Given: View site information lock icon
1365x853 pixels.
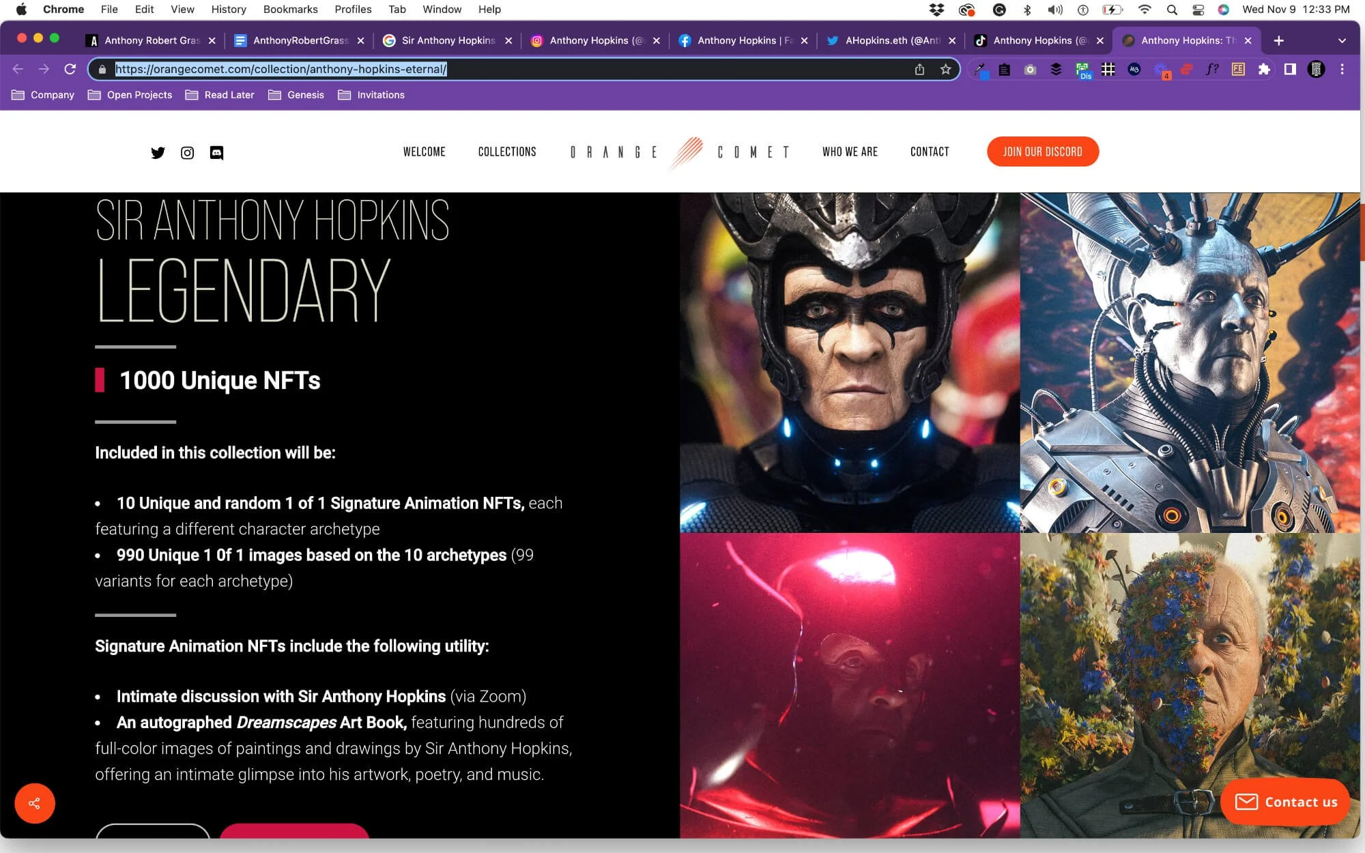Looking at the screenshot, I should [x=102, y=69].
